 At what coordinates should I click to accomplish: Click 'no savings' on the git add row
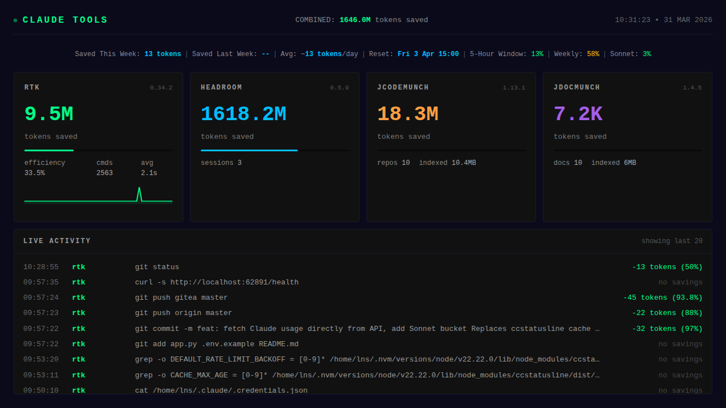click(681, 345)
